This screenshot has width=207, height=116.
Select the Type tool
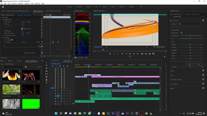pyautogui.click(x=47, y=83)
